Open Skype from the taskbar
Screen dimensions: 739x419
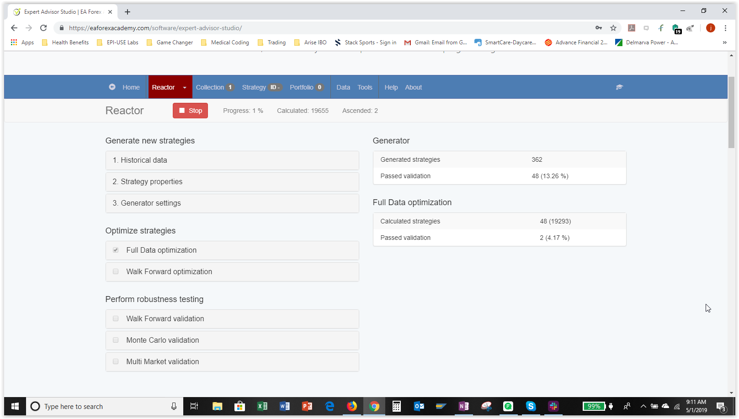point(531,406)
